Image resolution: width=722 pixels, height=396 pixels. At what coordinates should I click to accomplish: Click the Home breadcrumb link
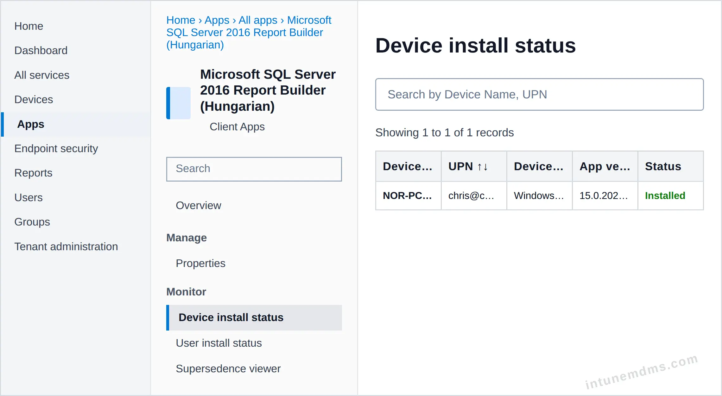pos(181,20)
